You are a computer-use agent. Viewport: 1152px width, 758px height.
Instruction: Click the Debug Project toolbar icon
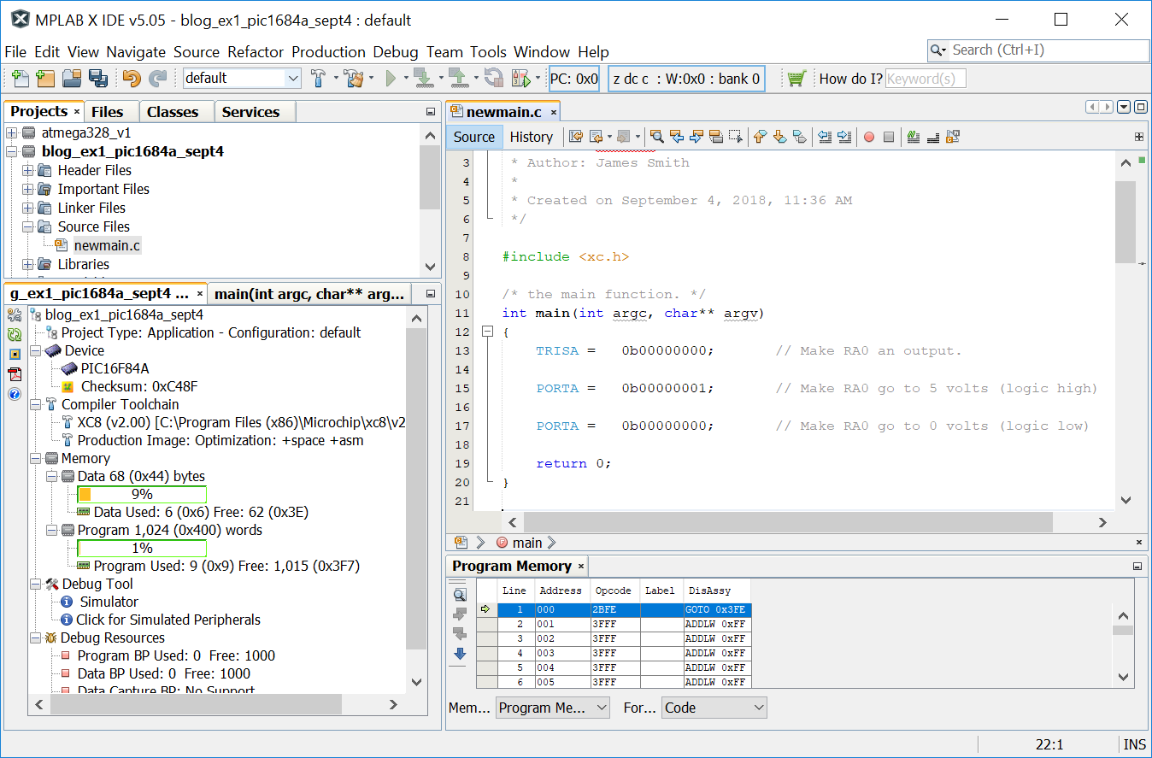click(x=520, y=79)
